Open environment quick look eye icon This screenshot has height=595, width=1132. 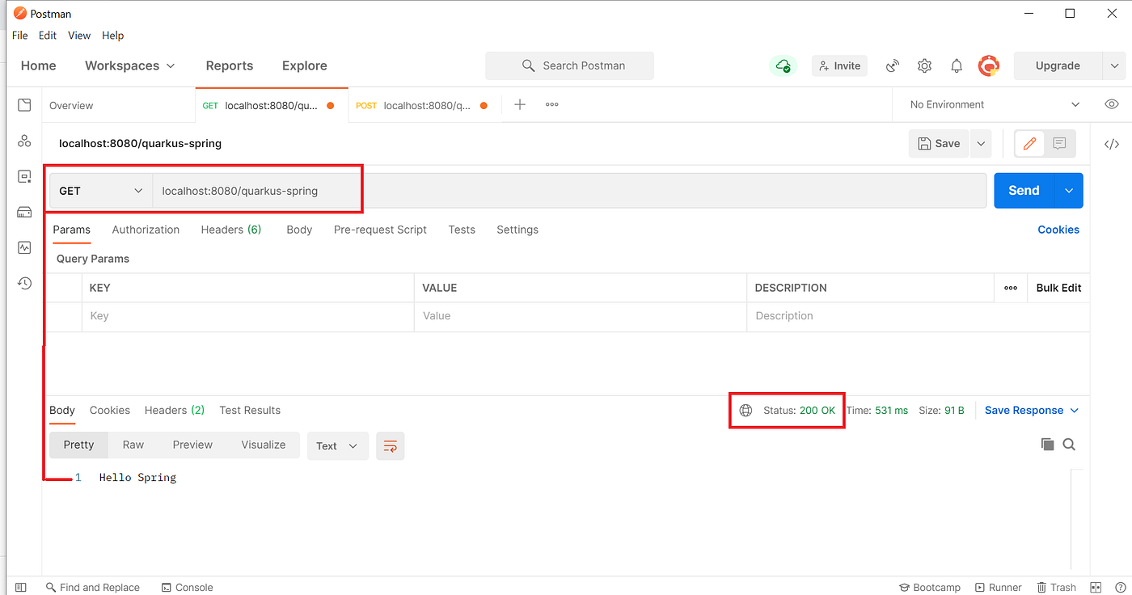(1112, 104)
